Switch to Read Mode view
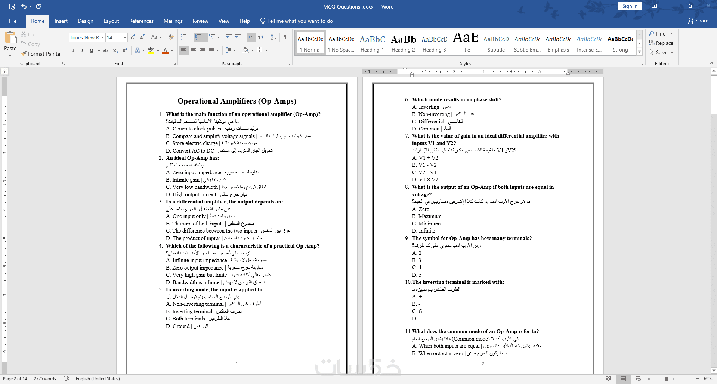Screen dimensions: 717x384 [x=608, y=379]
